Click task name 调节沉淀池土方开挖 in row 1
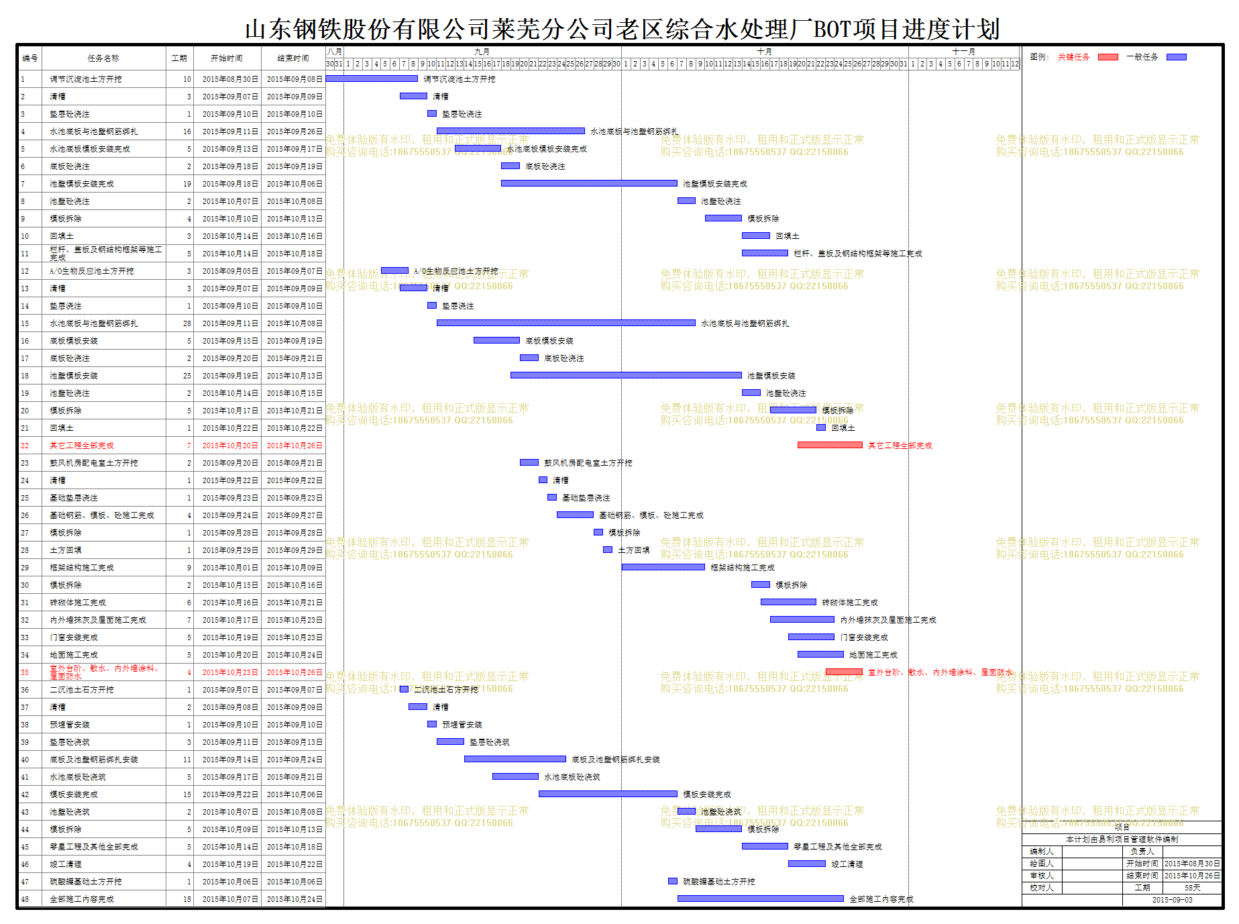 point(86,79)
